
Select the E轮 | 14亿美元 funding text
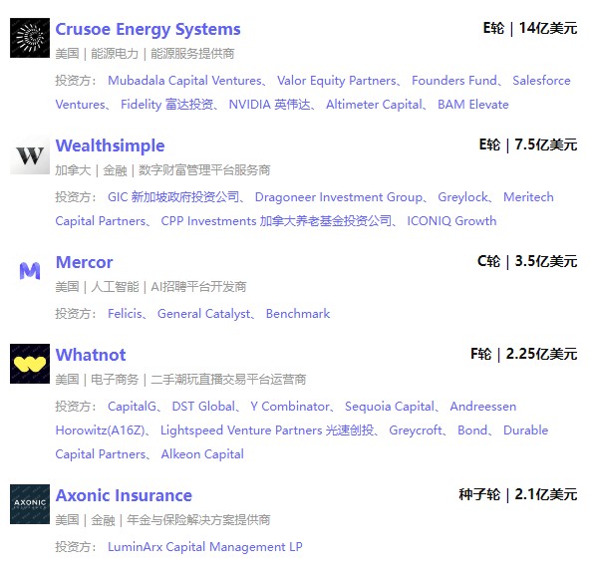[x=530, y=29]
